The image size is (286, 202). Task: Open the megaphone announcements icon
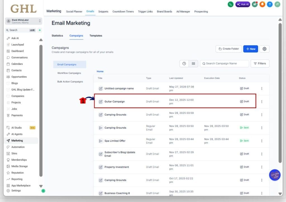click(255, 4)
